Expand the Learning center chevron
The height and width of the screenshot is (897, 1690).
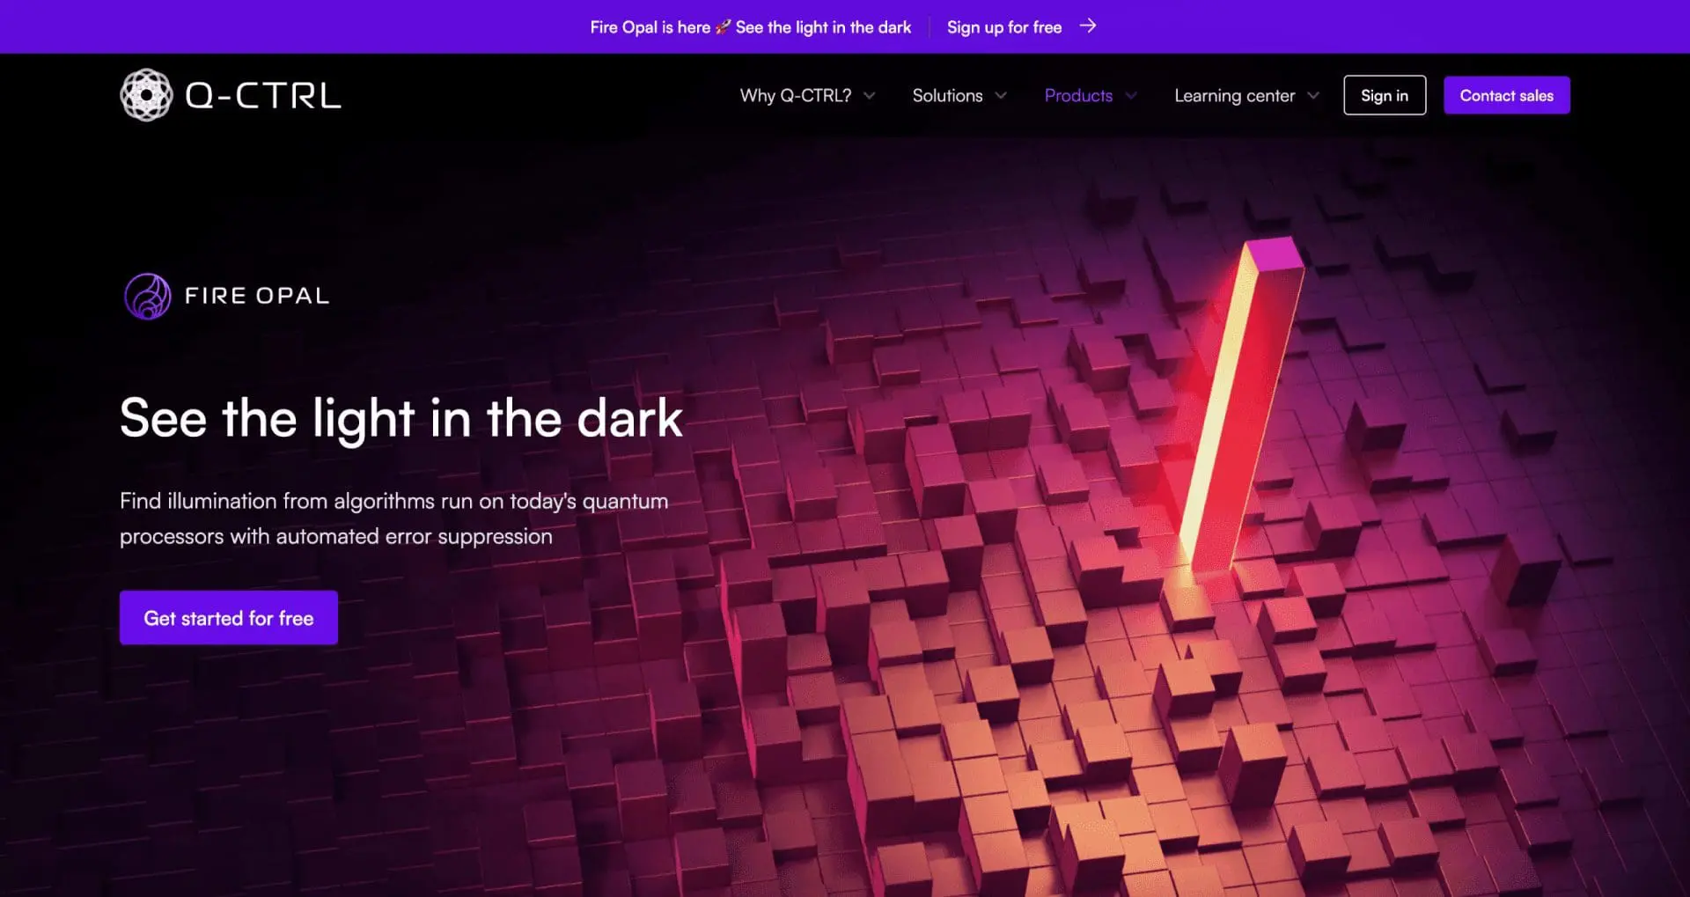click(x=1313, y=96)
